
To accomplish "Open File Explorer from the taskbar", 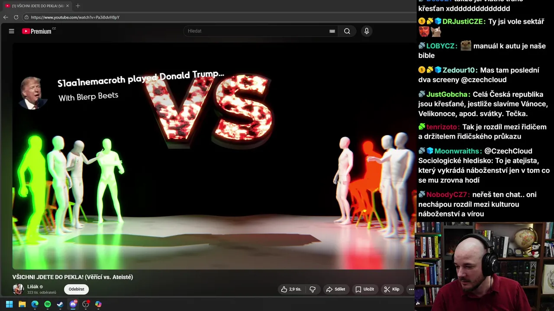I will point(22,304).
